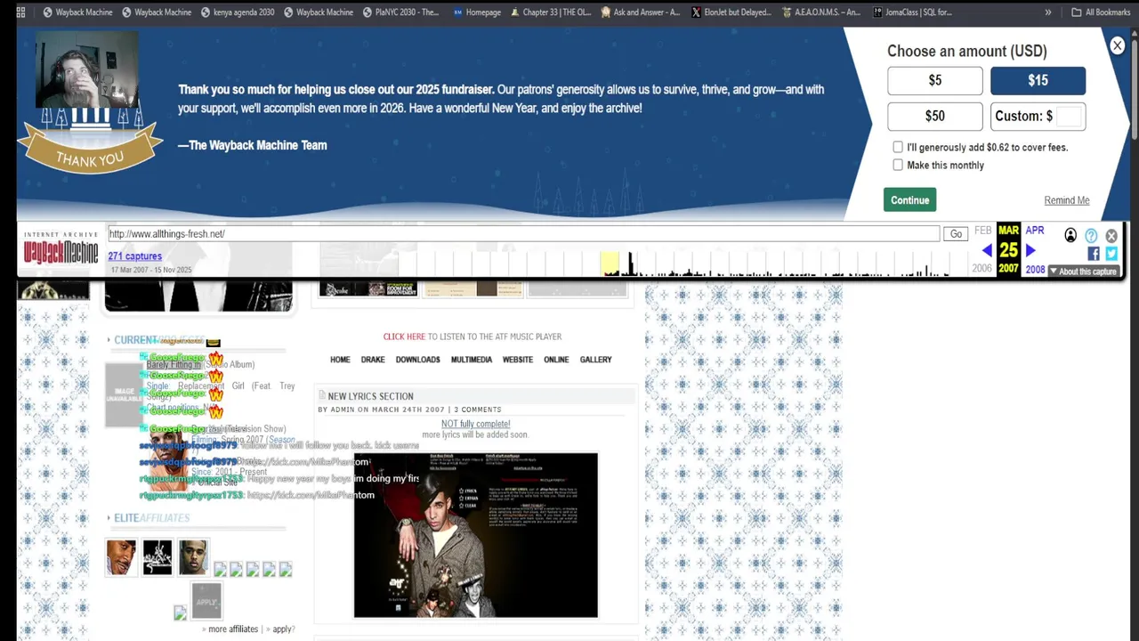Open the 3 COMMENTS link
1139x641 pixels.
coord(477,410)
